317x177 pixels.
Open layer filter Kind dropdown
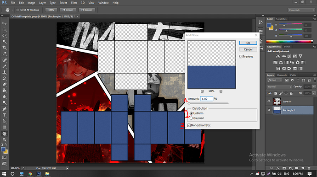[x=275, y=80]
